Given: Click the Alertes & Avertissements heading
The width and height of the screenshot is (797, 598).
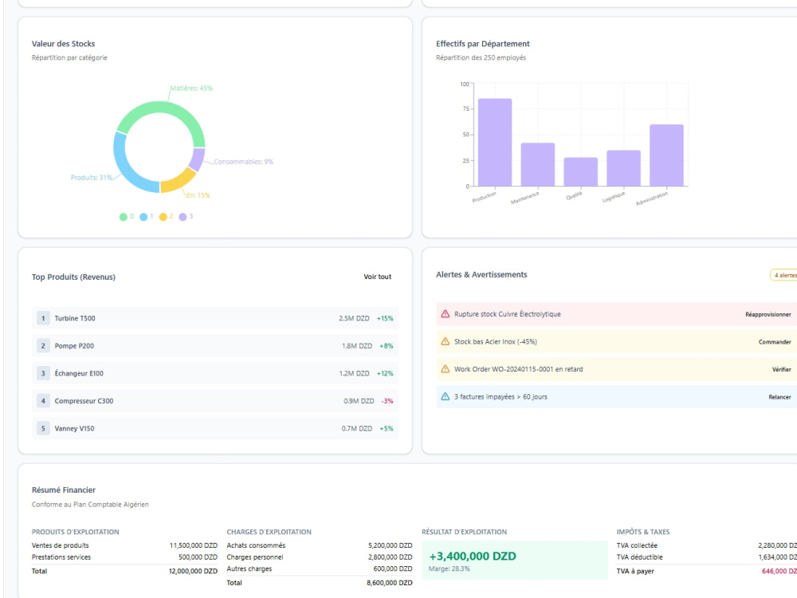Looking at the screenshot, I should pos(481,274).
